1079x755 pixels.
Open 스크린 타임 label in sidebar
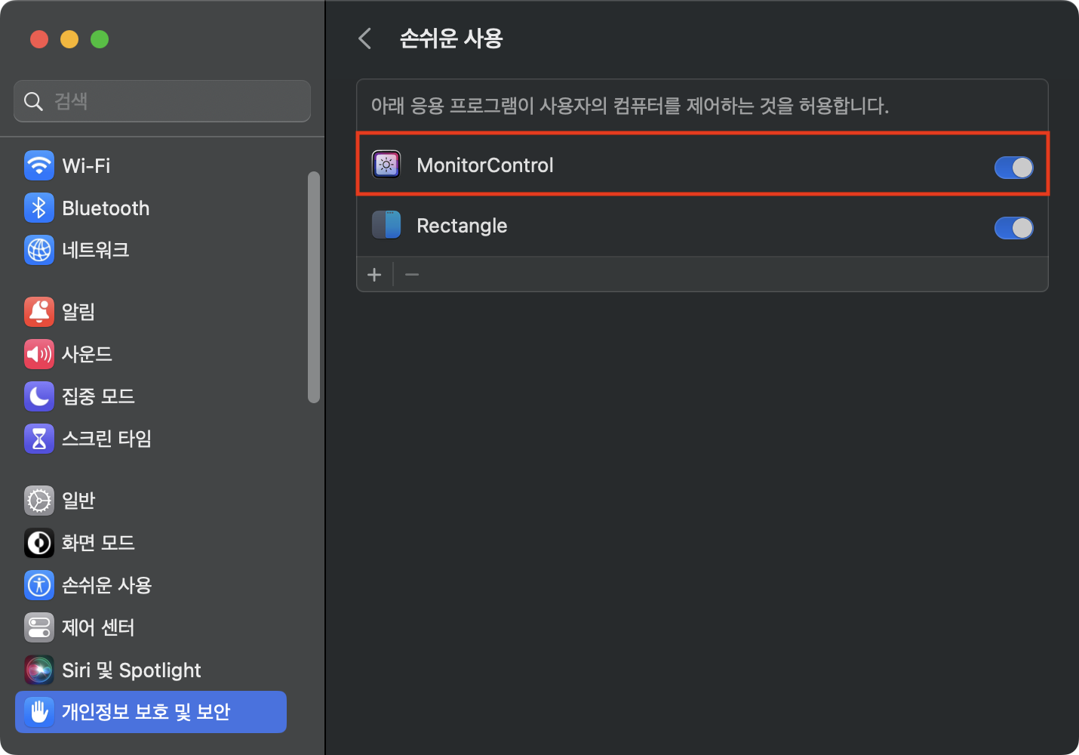[106, 439]
